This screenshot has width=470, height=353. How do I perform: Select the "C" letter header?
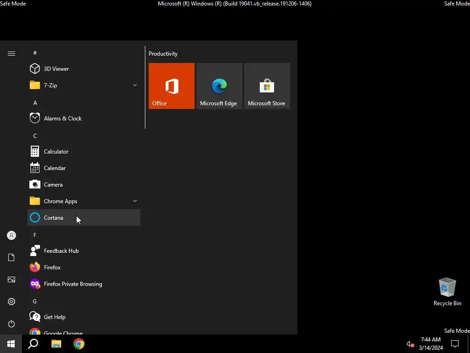point(35,136)
